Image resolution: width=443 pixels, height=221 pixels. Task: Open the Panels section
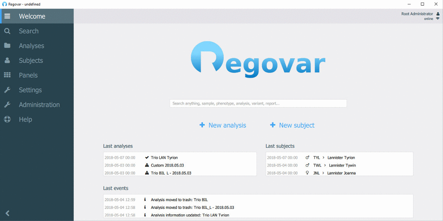[x=37, y=75]
